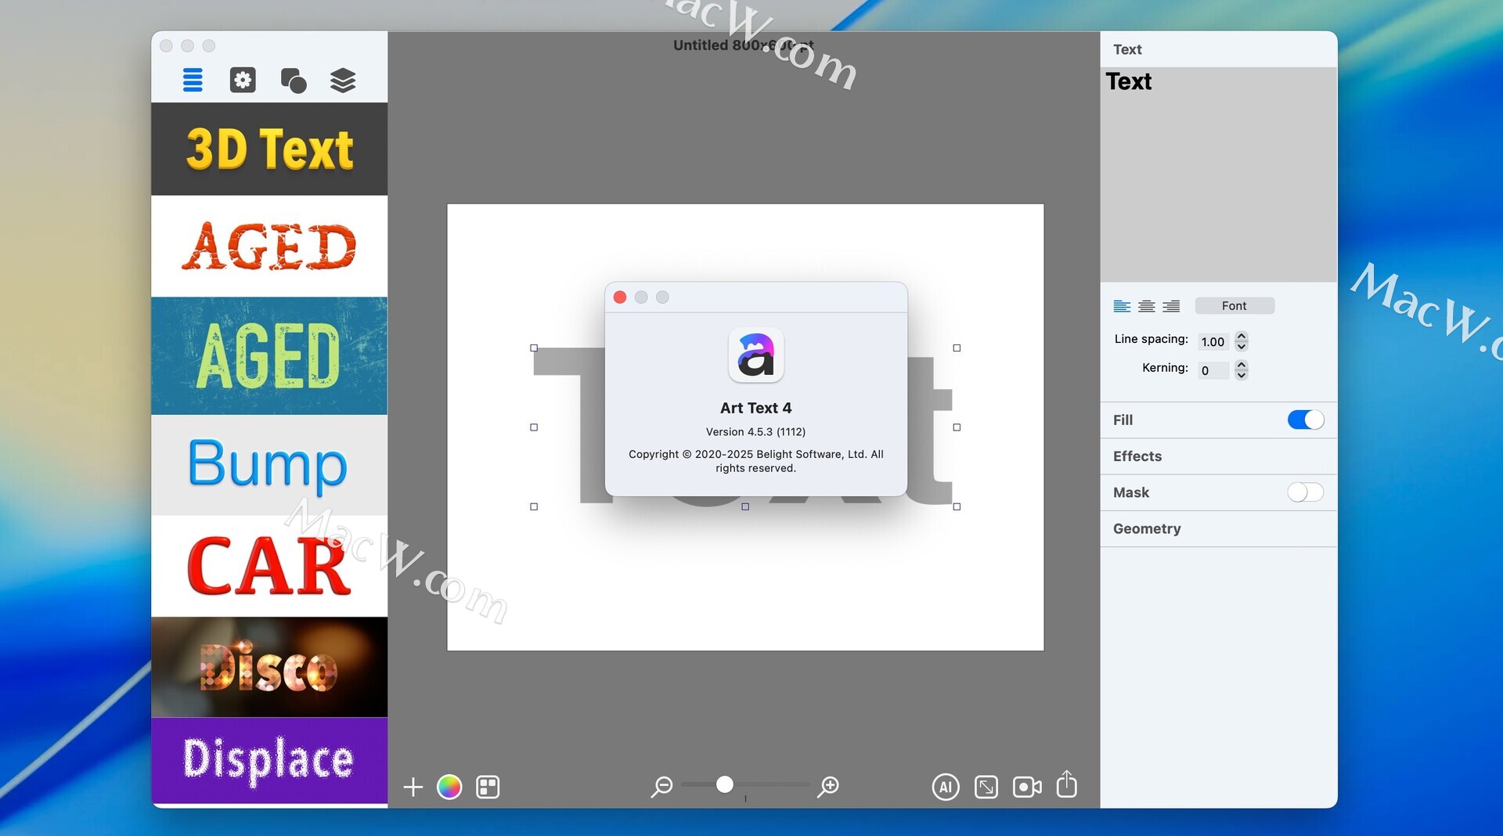Click the Line spacing stepper arrows

[x=1242, y=341]
